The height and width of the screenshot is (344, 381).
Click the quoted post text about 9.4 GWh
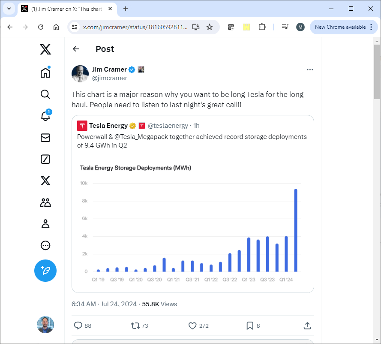coord(192,141)
